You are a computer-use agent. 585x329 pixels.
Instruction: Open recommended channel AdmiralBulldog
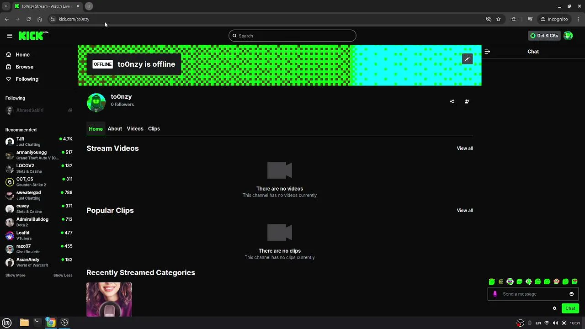(39, 222)
